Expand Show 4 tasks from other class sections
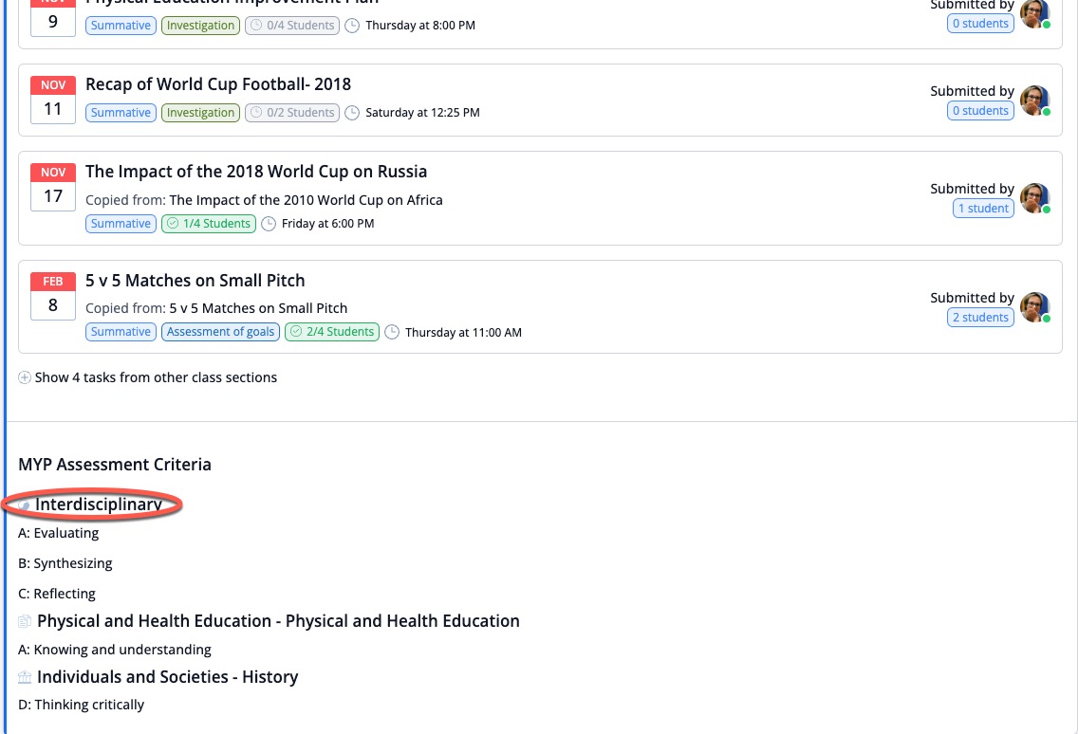1078x734 pixels. coord(148,377)
